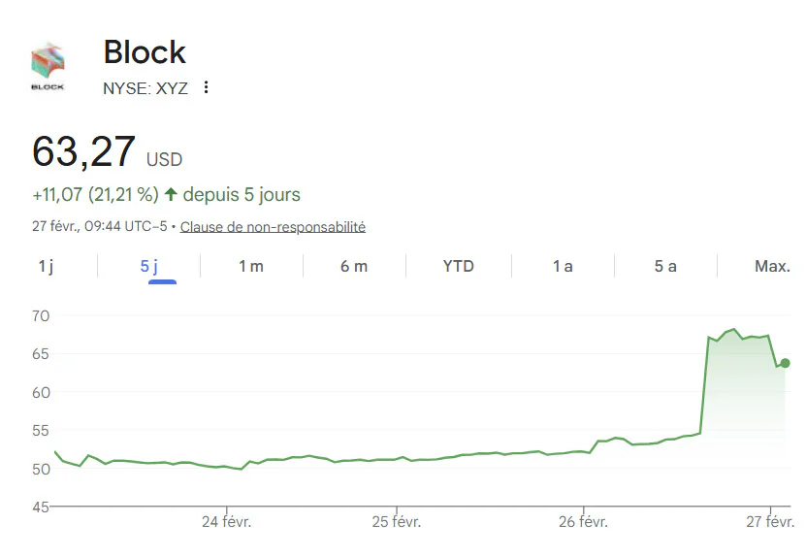Open the Clause de non-responsabilité link
The image size is (806, 557).
[273, 227]
